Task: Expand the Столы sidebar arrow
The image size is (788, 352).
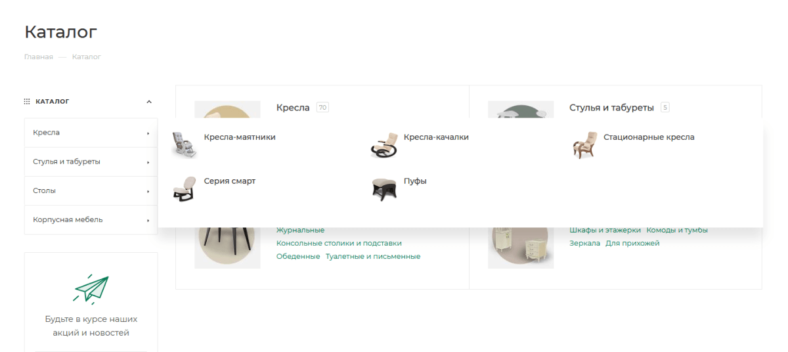Action: click(148, 191)
